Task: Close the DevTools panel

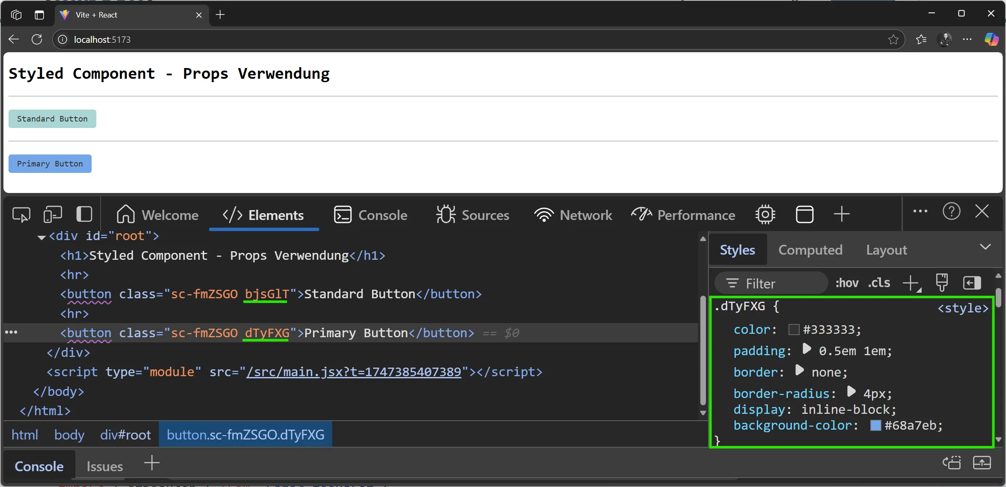Action: click(982, 211)
